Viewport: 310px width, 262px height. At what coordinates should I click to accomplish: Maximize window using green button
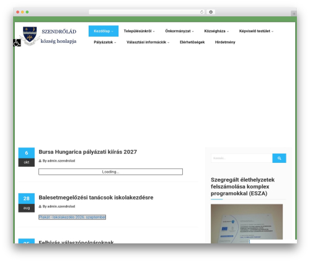click(x=27, y=12)
